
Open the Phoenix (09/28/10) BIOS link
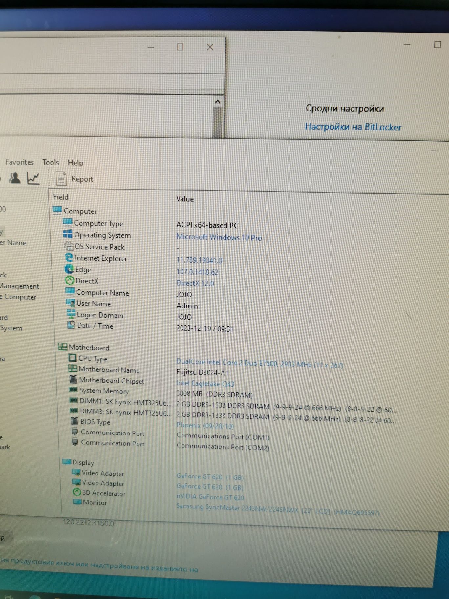pyautogui.click(x=205, y=426)
